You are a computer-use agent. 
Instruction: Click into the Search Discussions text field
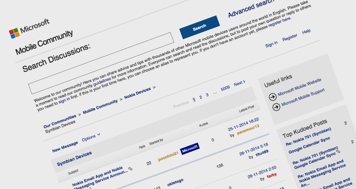point(101,63)
